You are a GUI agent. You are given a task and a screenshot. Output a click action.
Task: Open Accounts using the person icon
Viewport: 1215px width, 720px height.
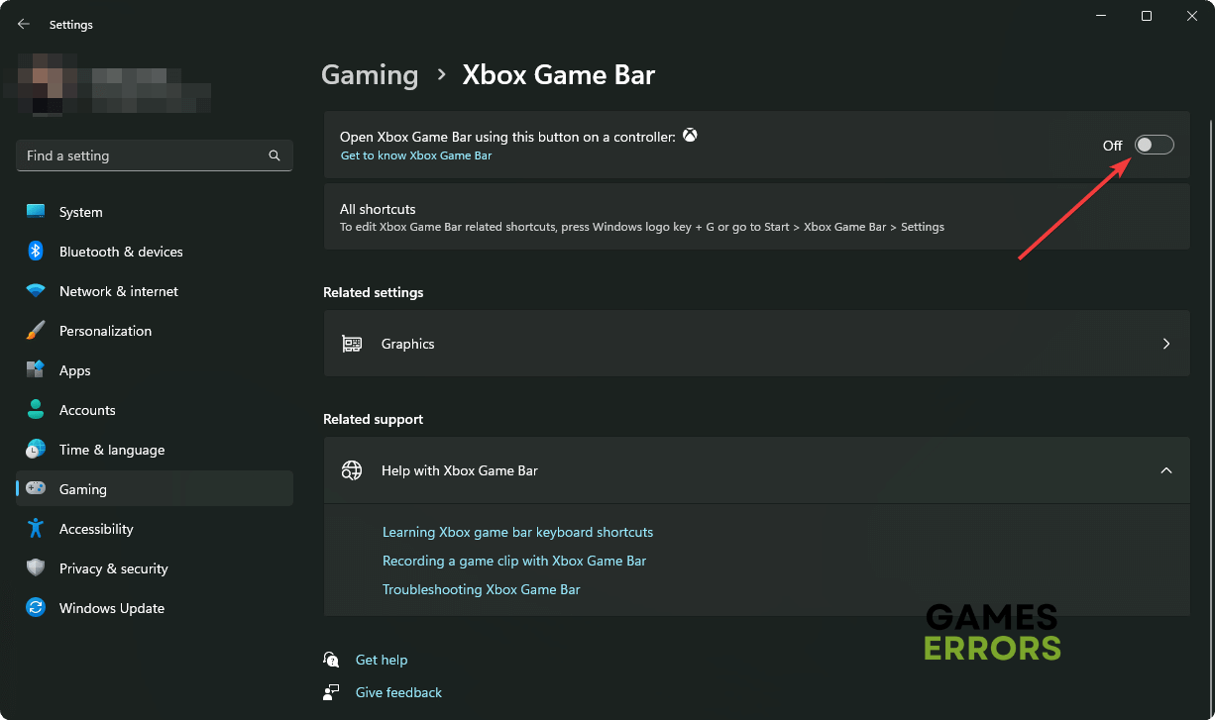point(36,410)
